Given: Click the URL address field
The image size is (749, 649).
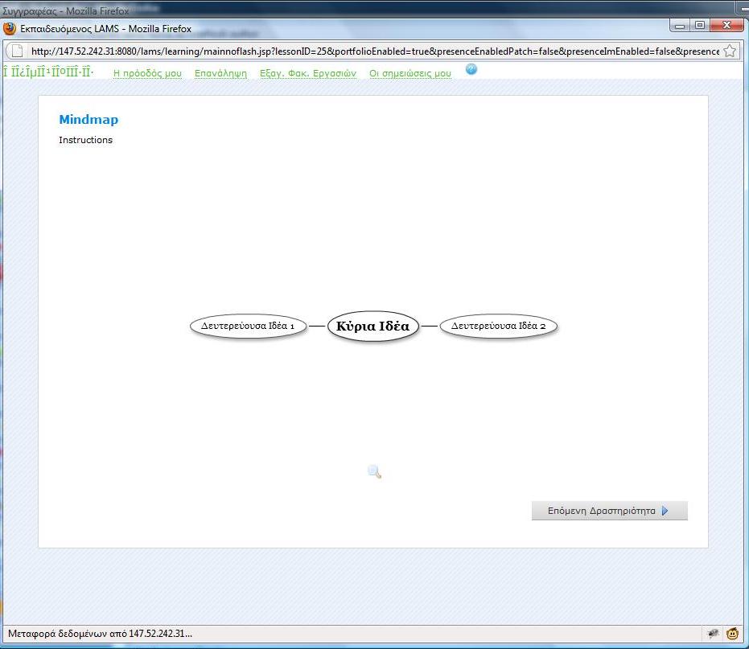Looking at the screenshot, I should click(x=370, y=51).
